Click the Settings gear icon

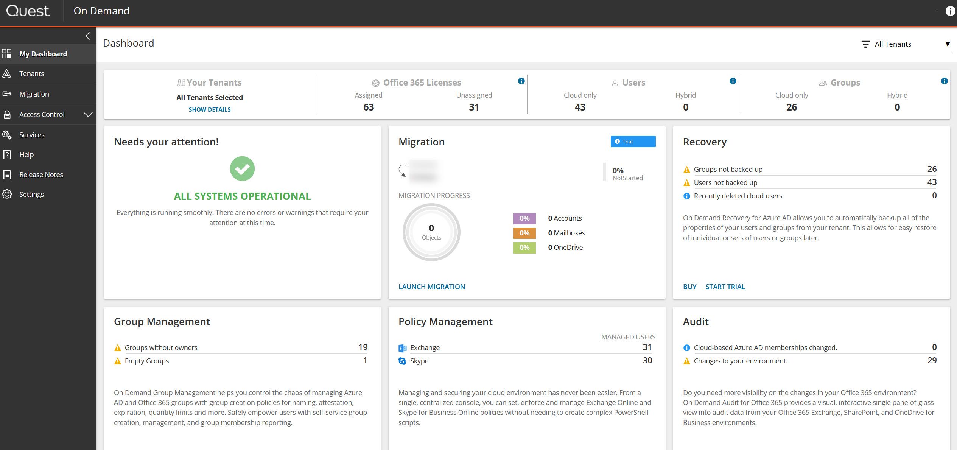click(x=7, y=194)
